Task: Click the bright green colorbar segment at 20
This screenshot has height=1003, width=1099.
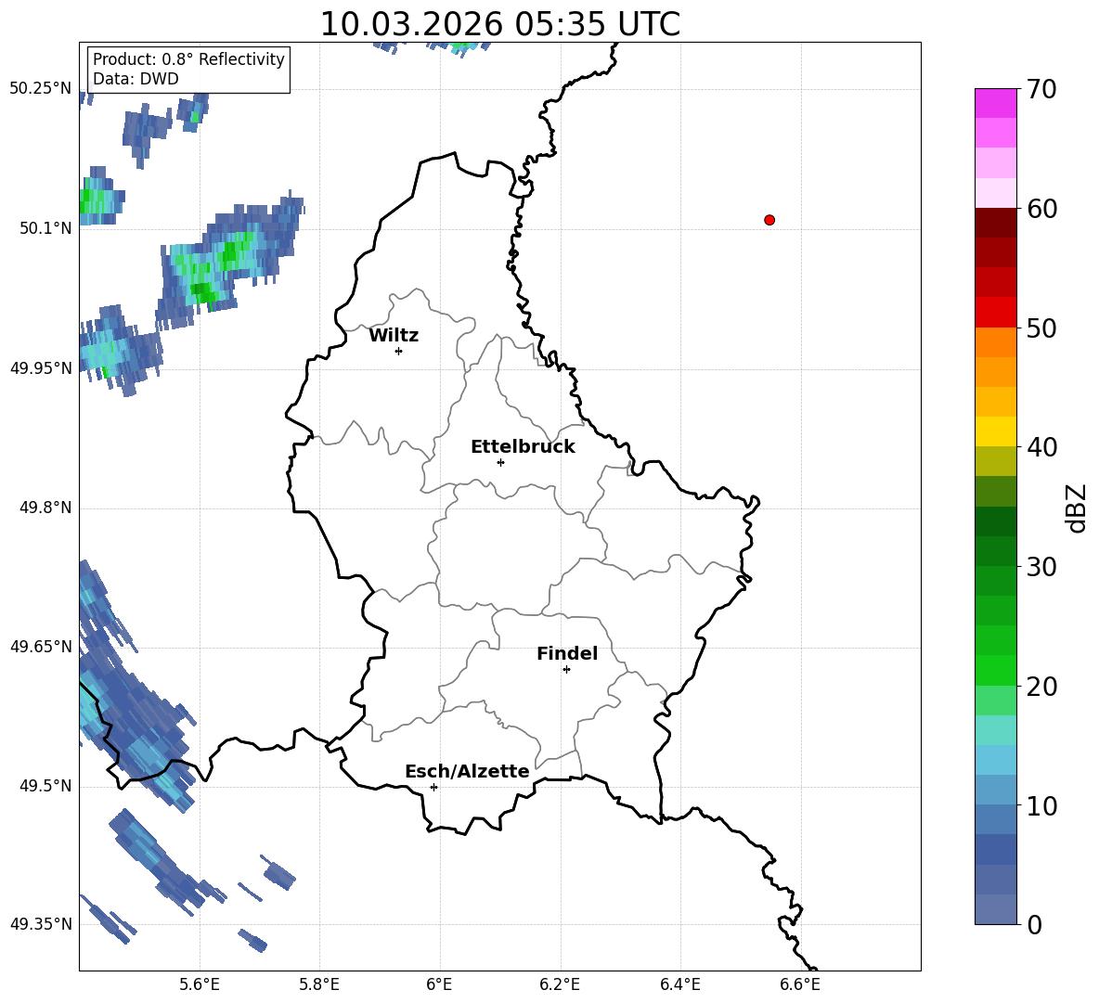Action: click(995, 671)
